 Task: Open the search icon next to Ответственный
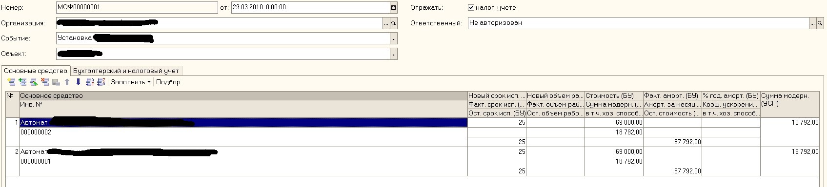click(821, 23)
